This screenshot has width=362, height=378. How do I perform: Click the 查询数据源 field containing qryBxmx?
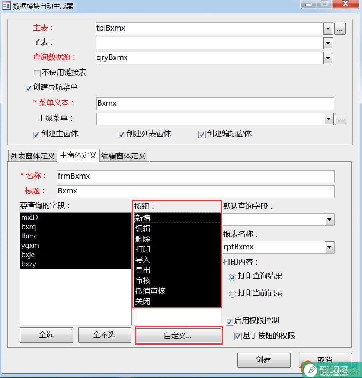click(209, 58)
